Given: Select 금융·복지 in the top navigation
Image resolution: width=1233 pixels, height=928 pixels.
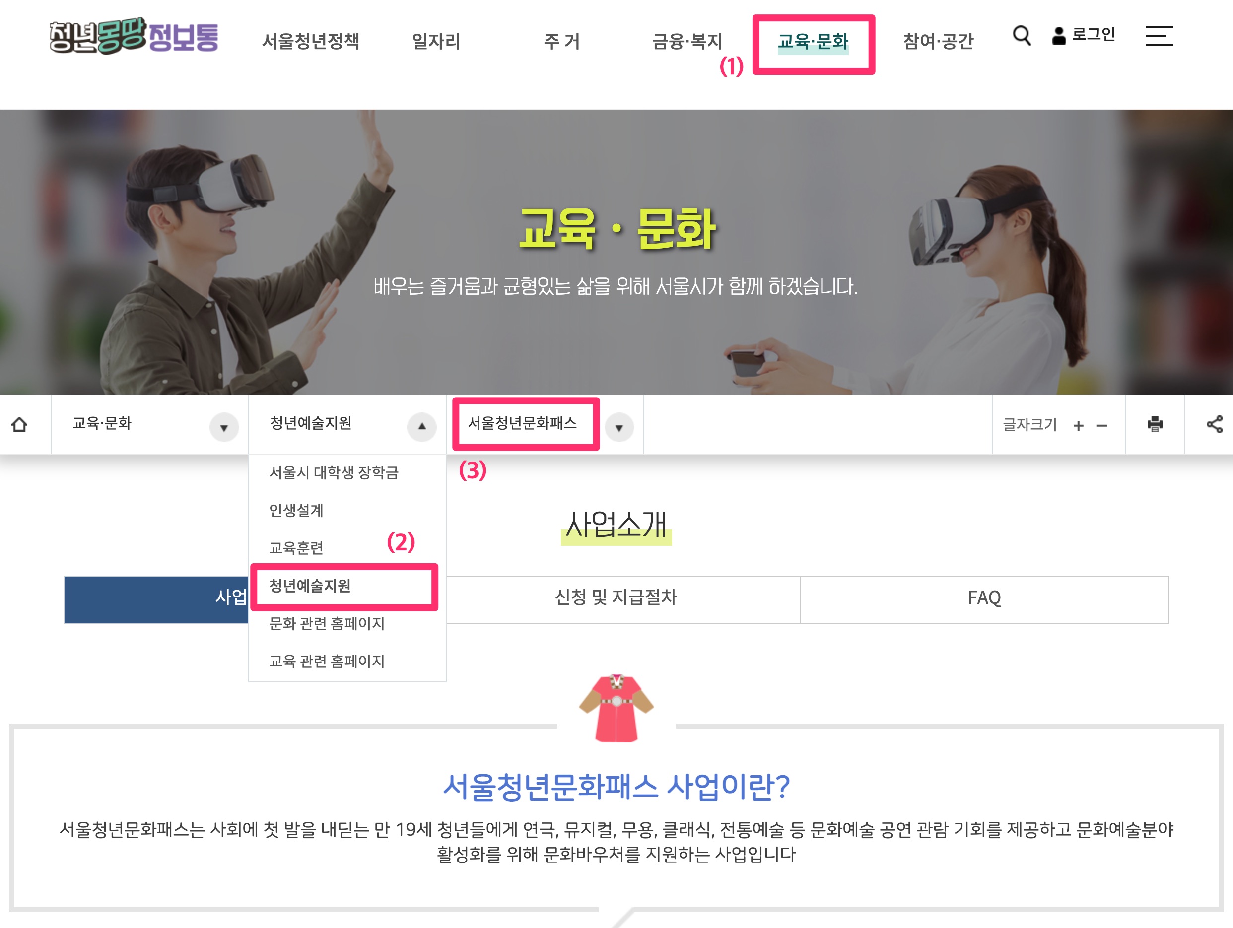Looking at the screenshot, I should (687, 41).
